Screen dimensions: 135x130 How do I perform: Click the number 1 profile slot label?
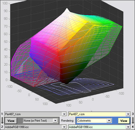point(2,114)
